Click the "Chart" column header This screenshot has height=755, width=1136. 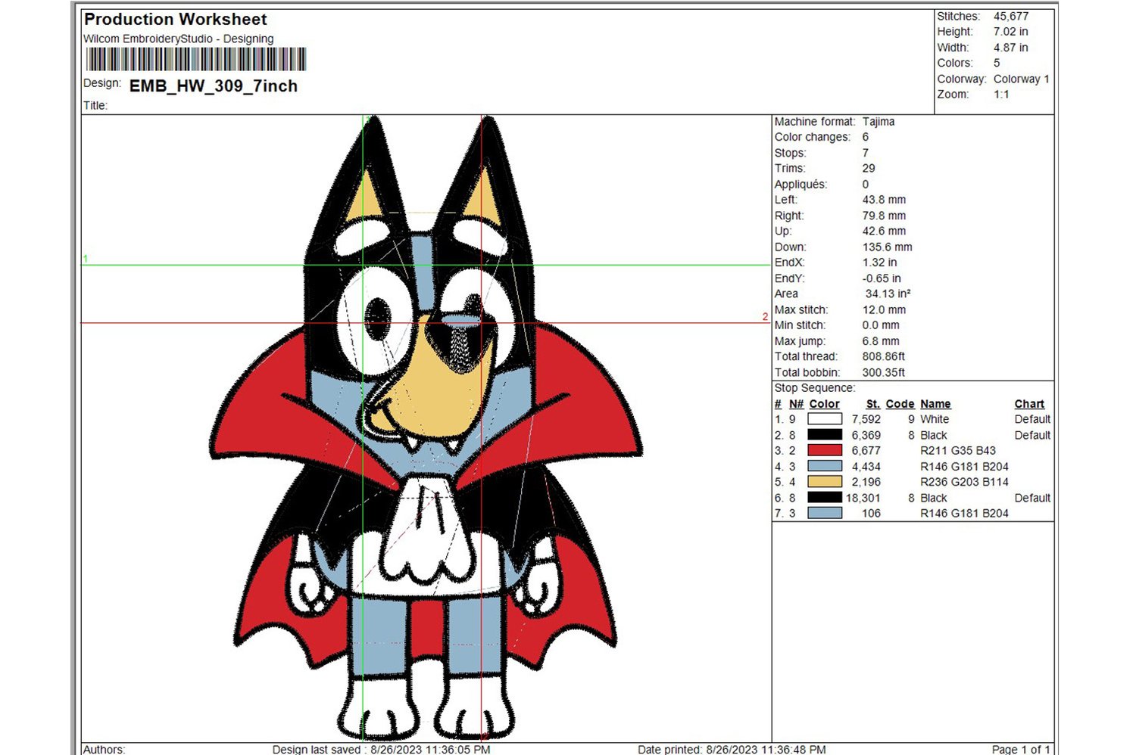(x=1029, y=404)
